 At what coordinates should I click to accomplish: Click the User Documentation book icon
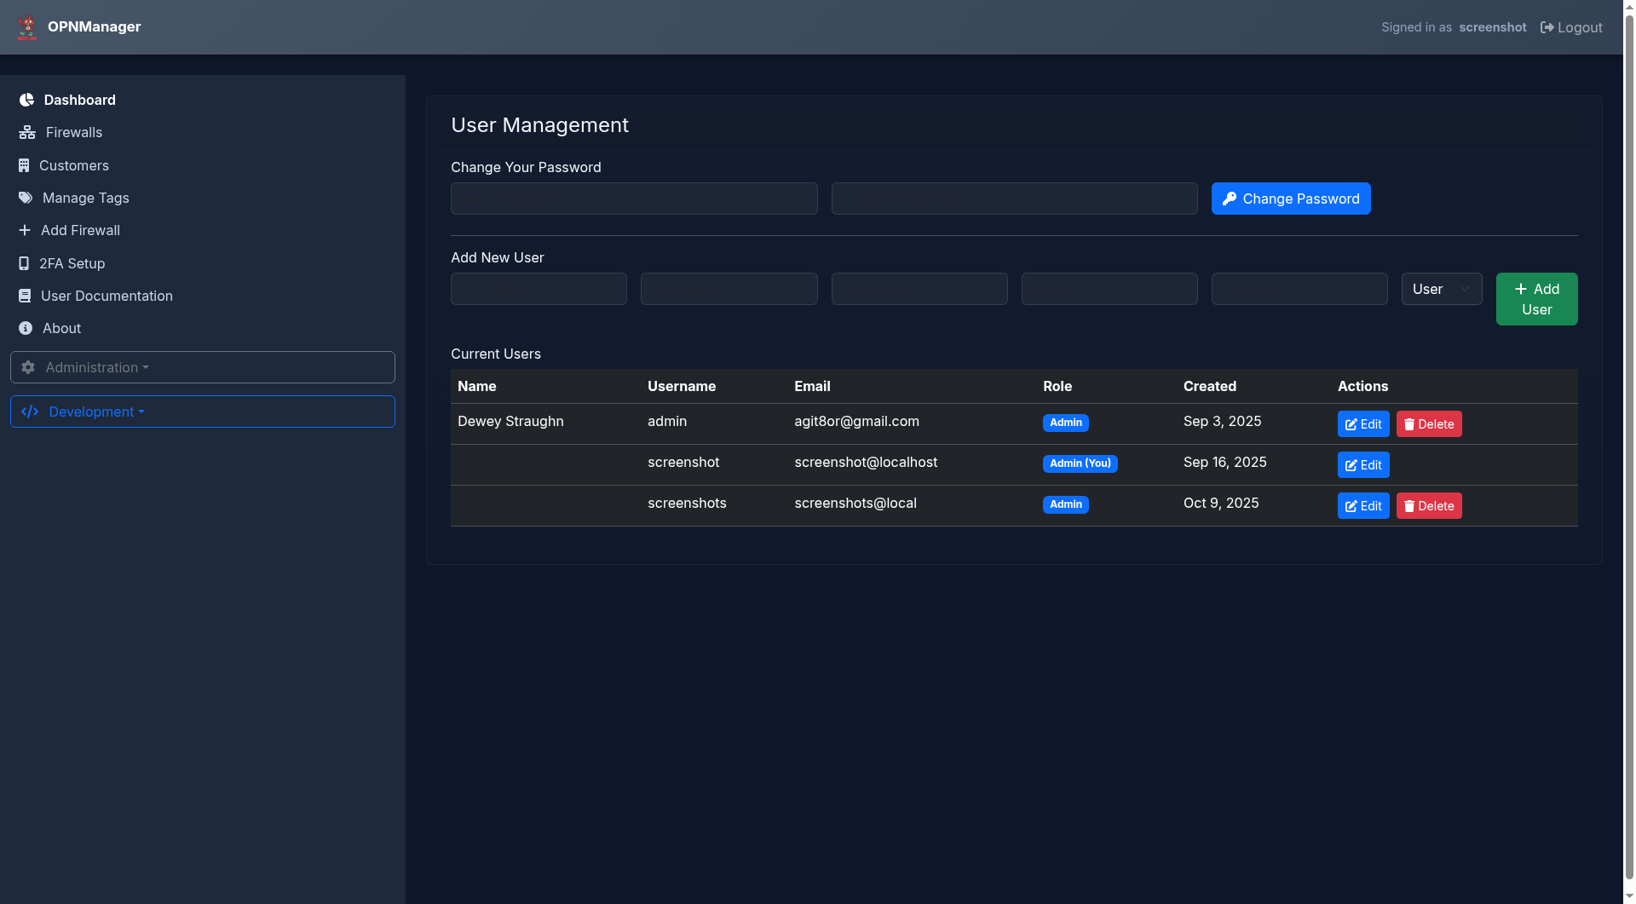click(25, 296)
